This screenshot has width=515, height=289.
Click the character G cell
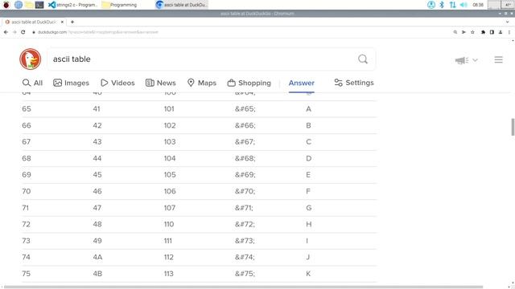(309, 208)
